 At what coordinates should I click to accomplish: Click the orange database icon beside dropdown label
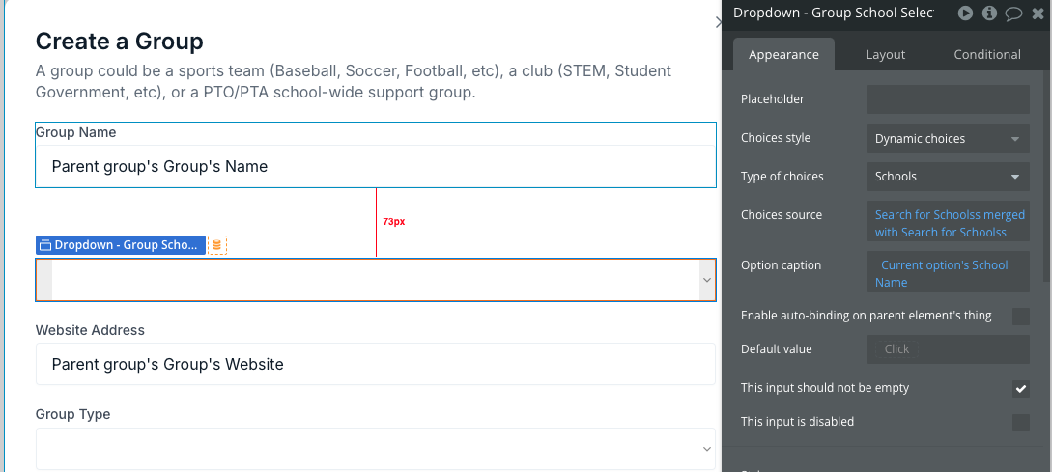point(216,245)
